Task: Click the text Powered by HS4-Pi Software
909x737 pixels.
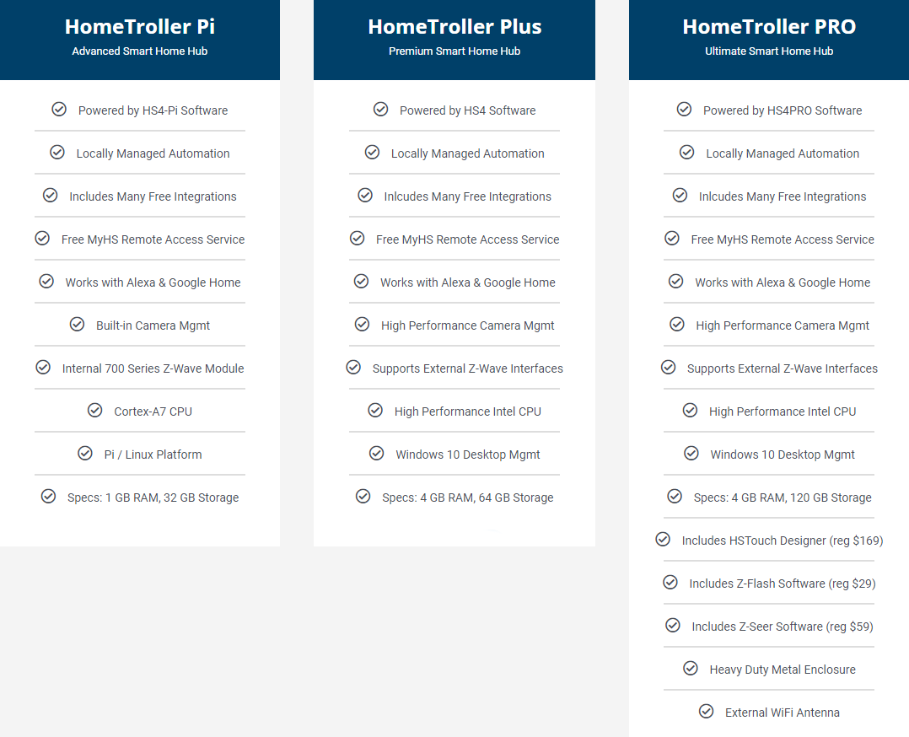Action: click(153, 110)
